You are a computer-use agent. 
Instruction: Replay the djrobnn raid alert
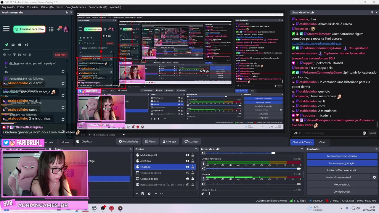63,72
